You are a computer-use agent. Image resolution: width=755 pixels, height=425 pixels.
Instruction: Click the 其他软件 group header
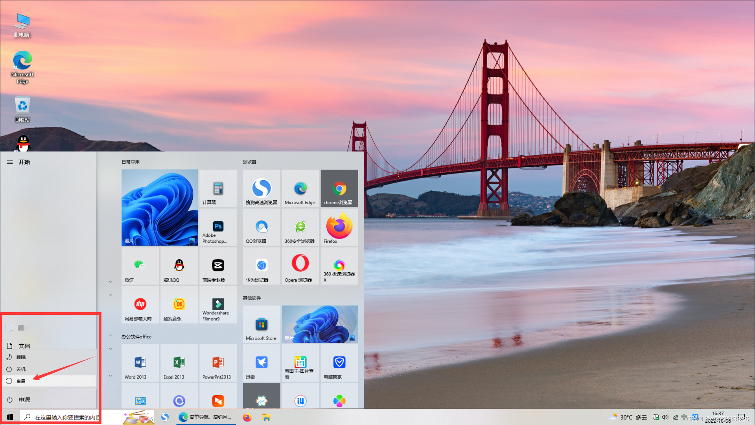click(x=252, y=298)
